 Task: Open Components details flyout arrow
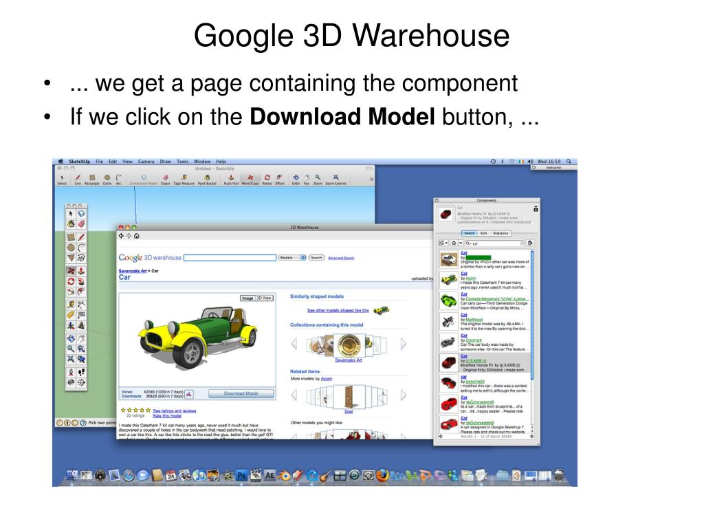(x=530, y=243)
